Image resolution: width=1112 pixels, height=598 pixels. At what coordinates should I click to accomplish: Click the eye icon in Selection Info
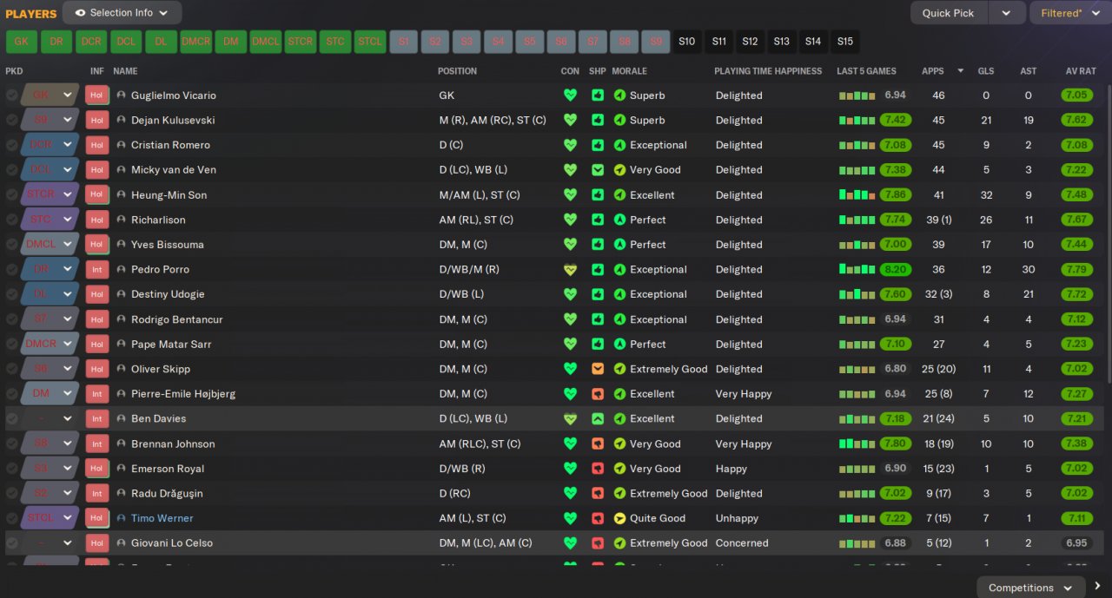(81, 13)
